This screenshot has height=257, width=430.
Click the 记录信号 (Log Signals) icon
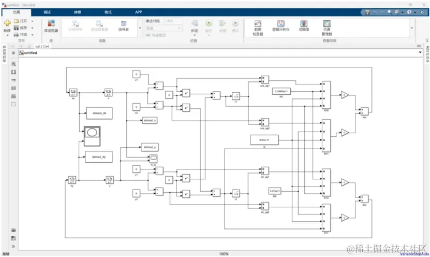(75, 23)
